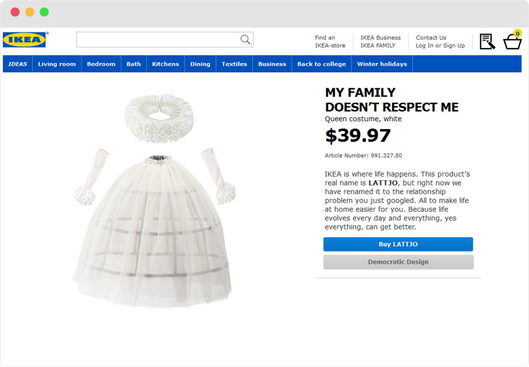This screenshot has width=529, height=367.
Task: Open the IDEAS menu item
Action: pos(17,64)
